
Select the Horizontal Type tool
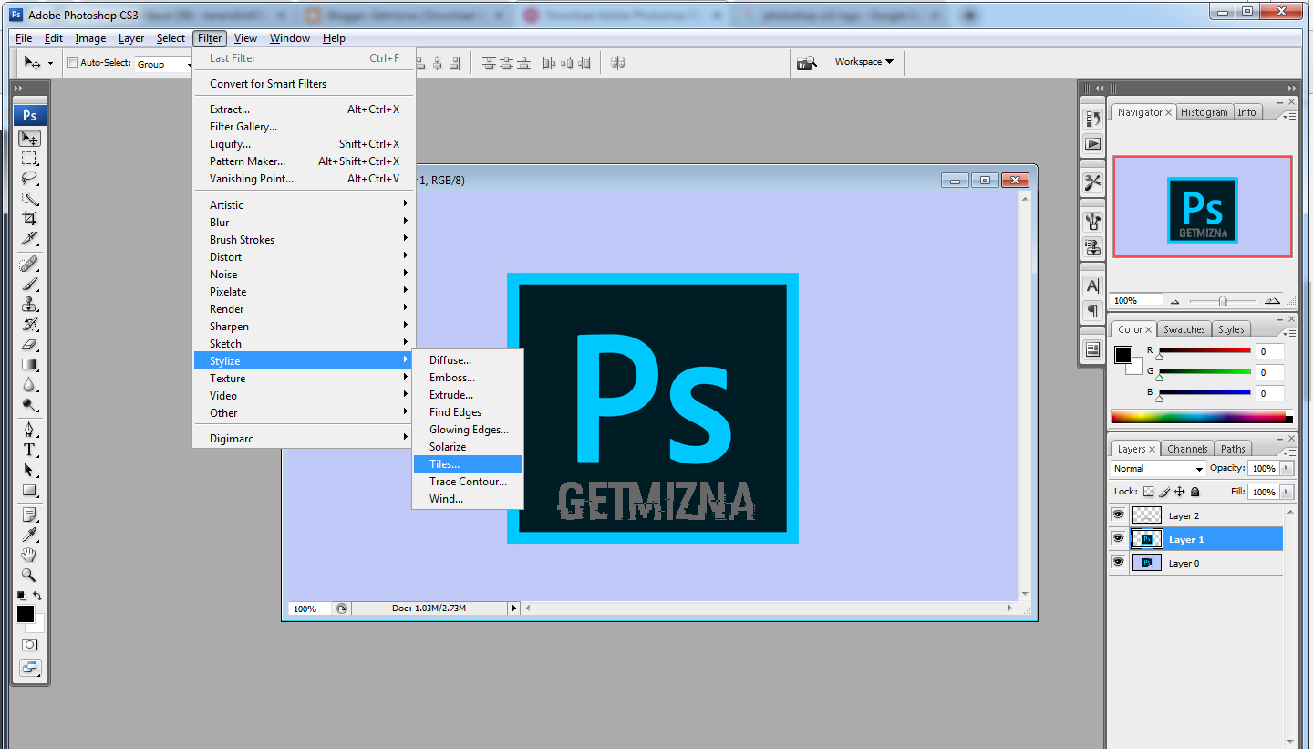tap(30, 450)
